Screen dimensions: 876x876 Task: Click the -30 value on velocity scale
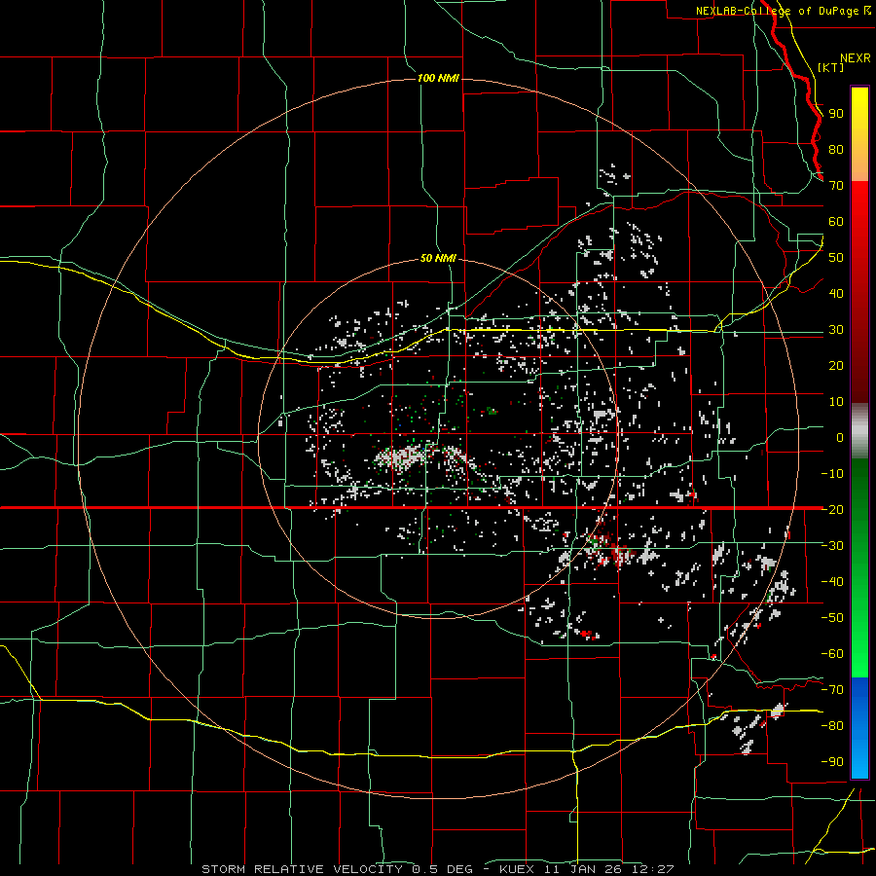tap(832, 545)
